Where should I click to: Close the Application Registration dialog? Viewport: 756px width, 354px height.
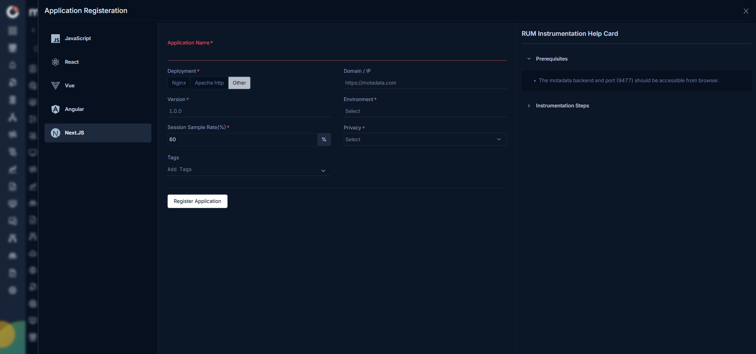tap(746, 11)
